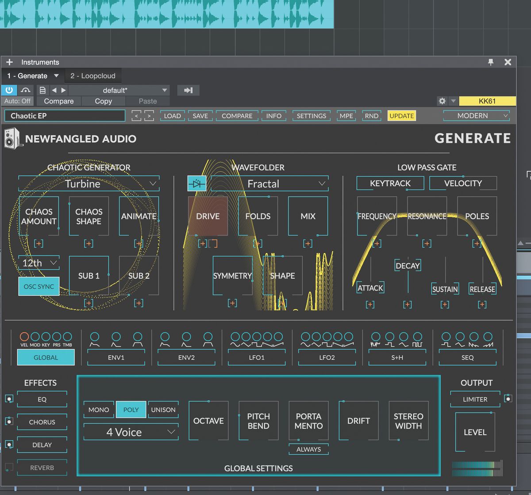Select the 1 - Generate tab

tap(28, 75)
